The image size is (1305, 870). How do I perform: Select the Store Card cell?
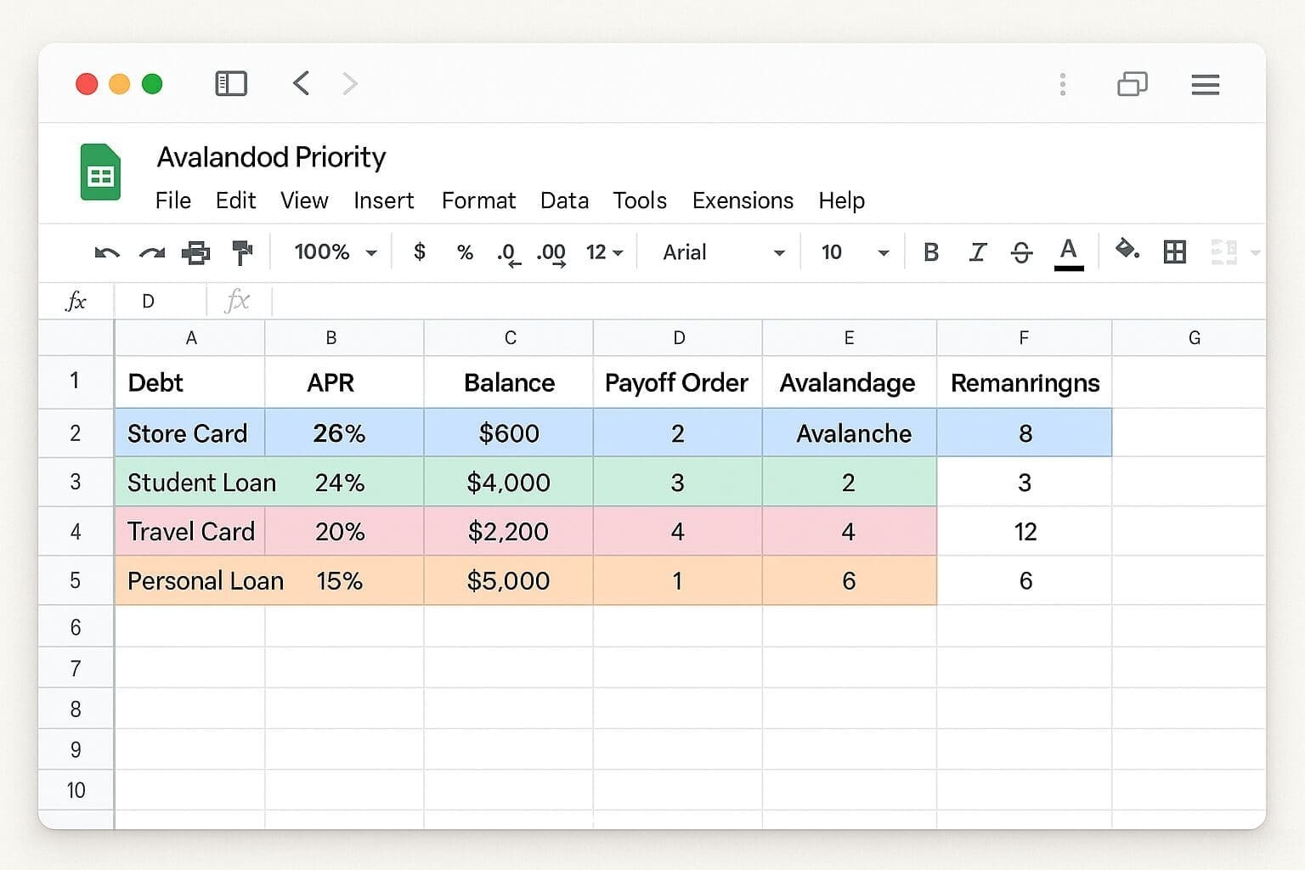(x=189, y=433)
